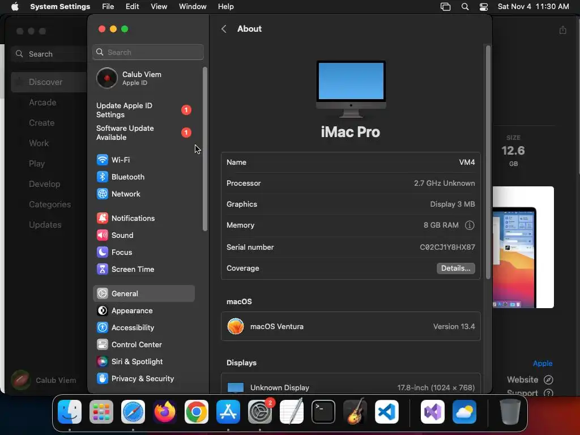580x435 pixels.
Task: Open Bluetooth settings icon
Action: tap(102, 177)
